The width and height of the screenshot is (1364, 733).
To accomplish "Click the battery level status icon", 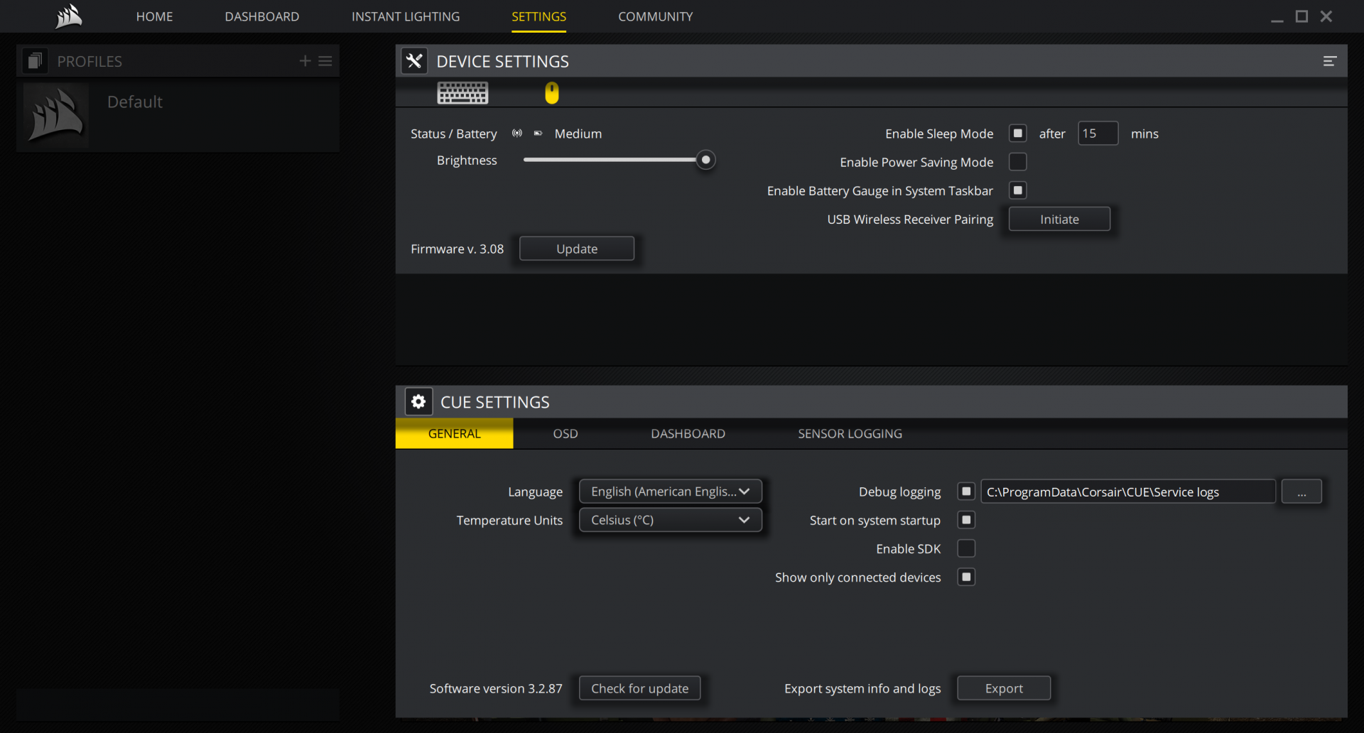I will point(538,134).
